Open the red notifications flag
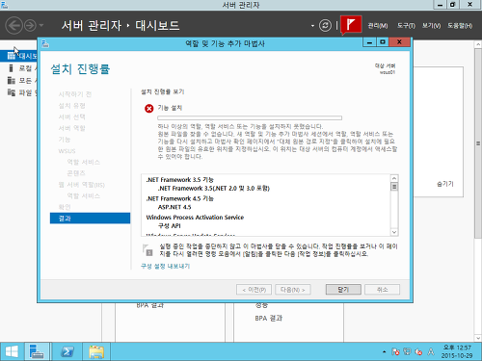482x361 pixels. click(x=351, y=24)
